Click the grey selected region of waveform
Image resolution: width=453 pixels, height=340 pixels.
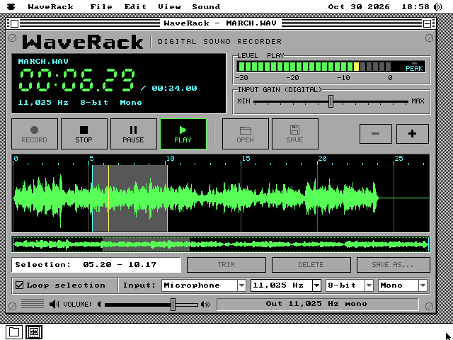(x=130, y=198)
